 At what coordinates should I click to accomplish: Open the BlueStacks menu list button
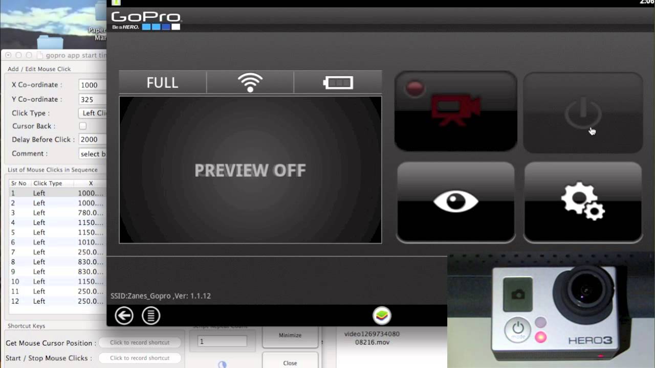pos(151,315)
